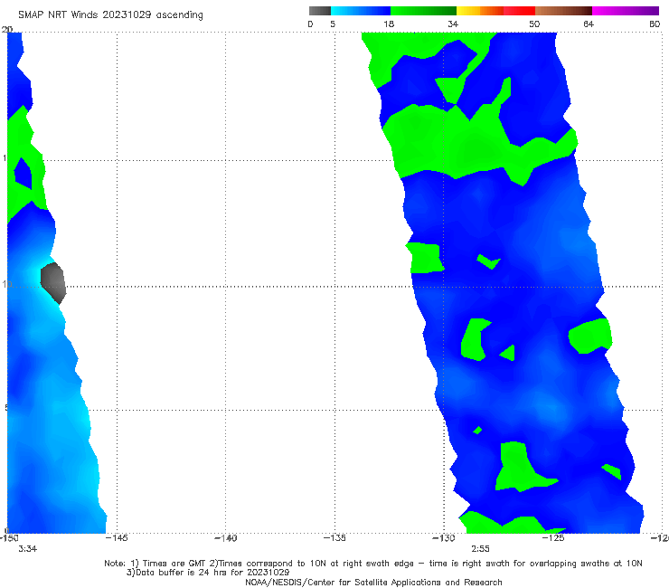This screenshot has height=588, width=669.
Task: Click the NOAA/NESDIS credit line
Action: [373, 582]
